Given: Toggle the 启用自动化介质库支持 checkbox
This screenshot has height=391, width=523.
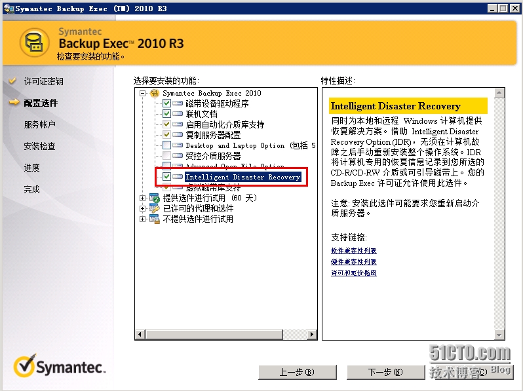Looking at the screenshot, I should point(166,124).
